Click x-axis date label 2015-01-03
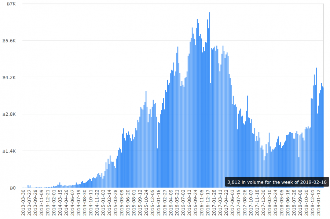Viewport: 330px width, 219px height. click(x=103, y=203)
